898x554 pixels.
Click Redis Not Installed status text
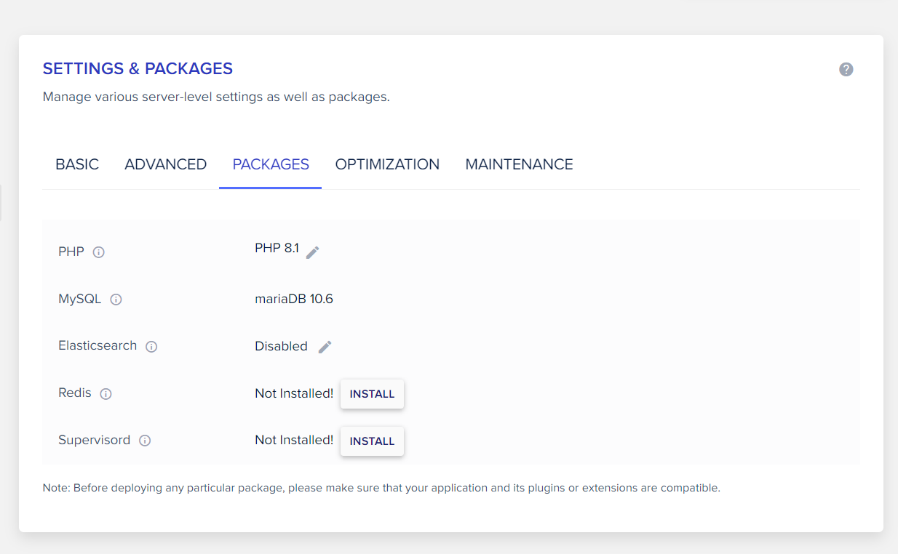294,393
